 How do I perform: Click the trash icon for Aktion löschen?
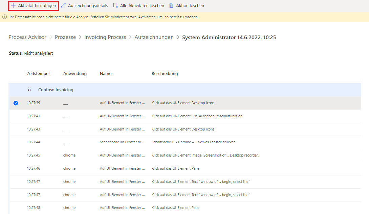pos(171,6)
